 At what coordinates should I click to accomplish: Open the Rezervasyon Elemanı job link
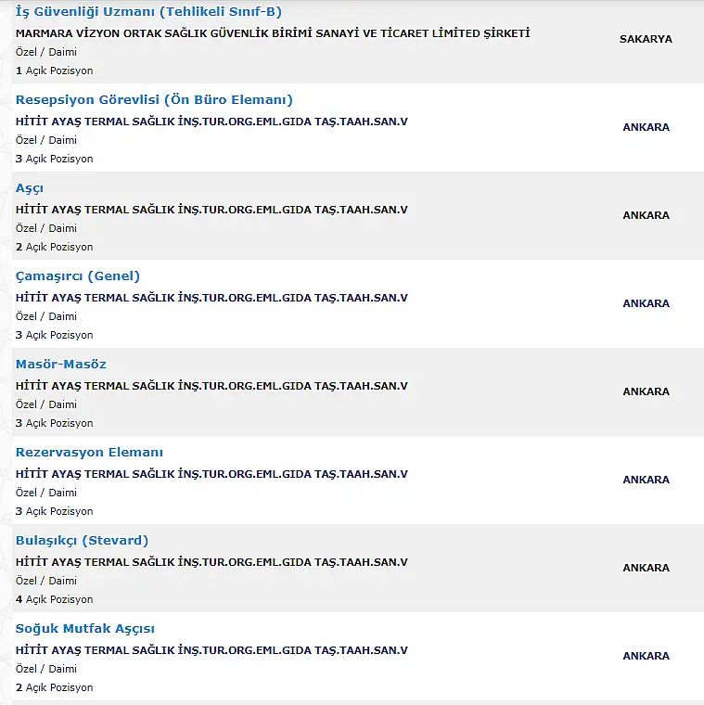(89, 453)
